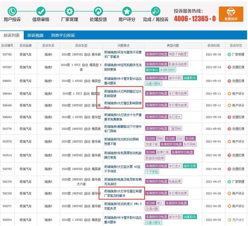Click the 车内异响 problem tag
Screen dimensions: 248x226
tap(190, 144)
